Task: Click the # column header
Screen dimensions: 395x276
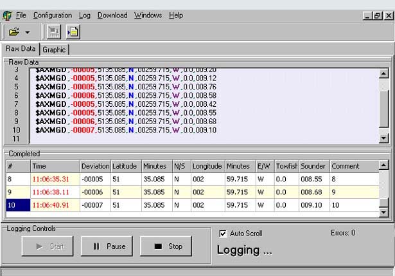Action: click(x=18, y=166)
